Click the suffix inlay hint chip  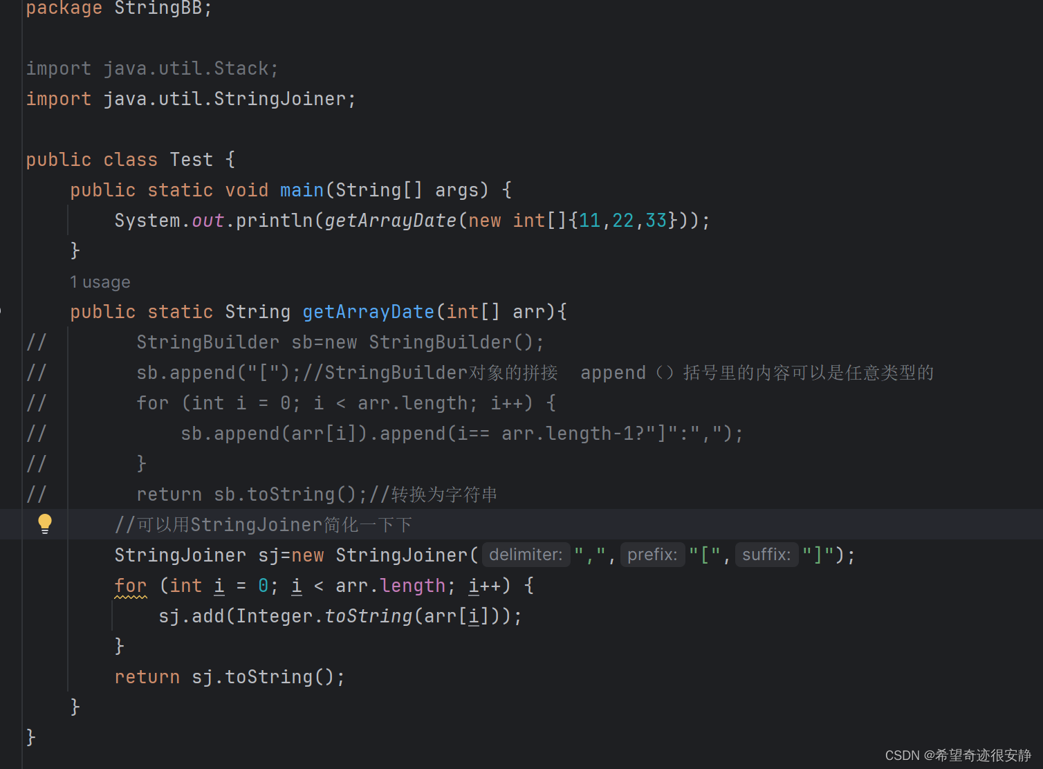coord(766,554)
